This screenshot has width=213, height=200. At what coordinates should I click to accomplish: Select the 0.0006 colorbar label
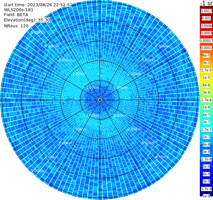click(x=206, y=26)
